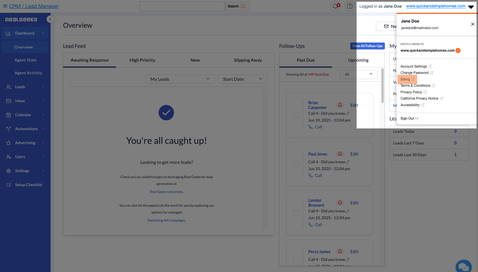This screenshot has height=272, width=478.
Task: Switch to the New leads tab
Action: [195, 60]
